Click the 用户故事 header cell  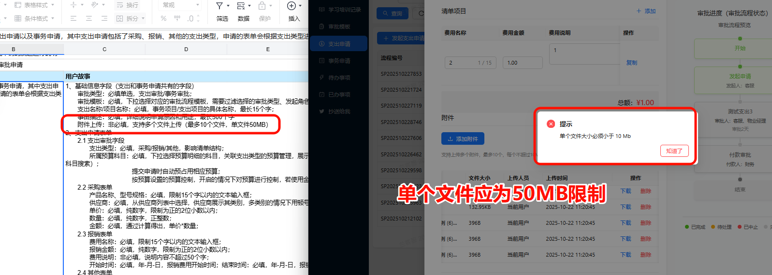(186, 76)
